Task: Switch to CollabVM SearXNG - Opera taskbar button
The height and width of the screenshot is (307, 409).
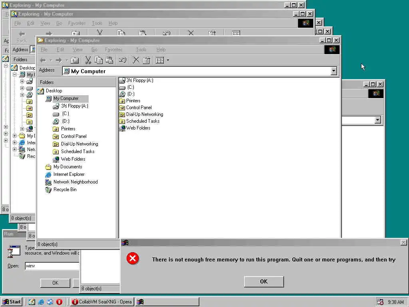Action: (102, 302)
